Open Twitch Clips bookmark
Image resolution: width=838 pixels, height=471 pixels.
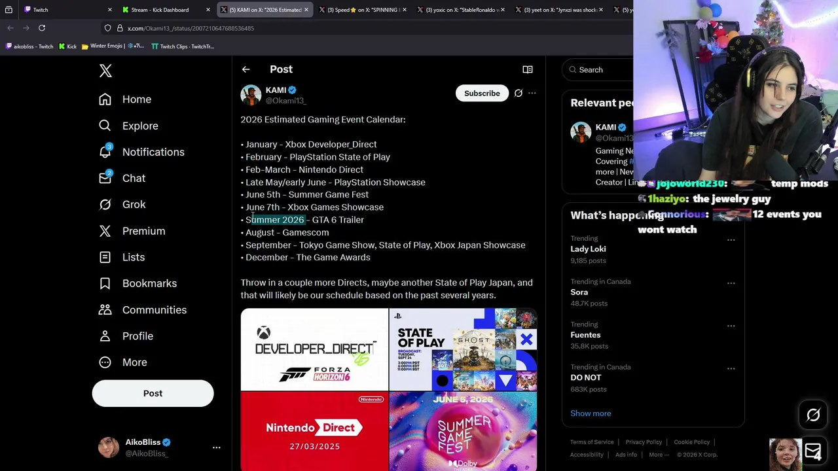pos(183,46)
